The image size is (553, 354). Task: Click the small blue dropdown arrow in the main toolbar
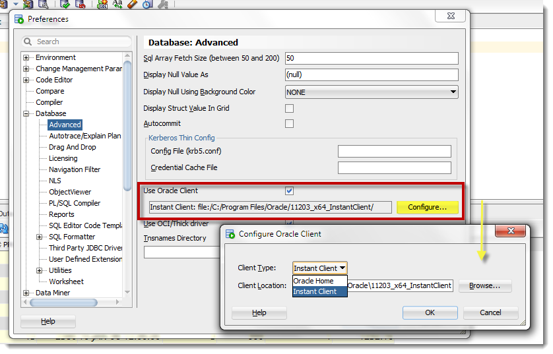click(x=16, y=4)
